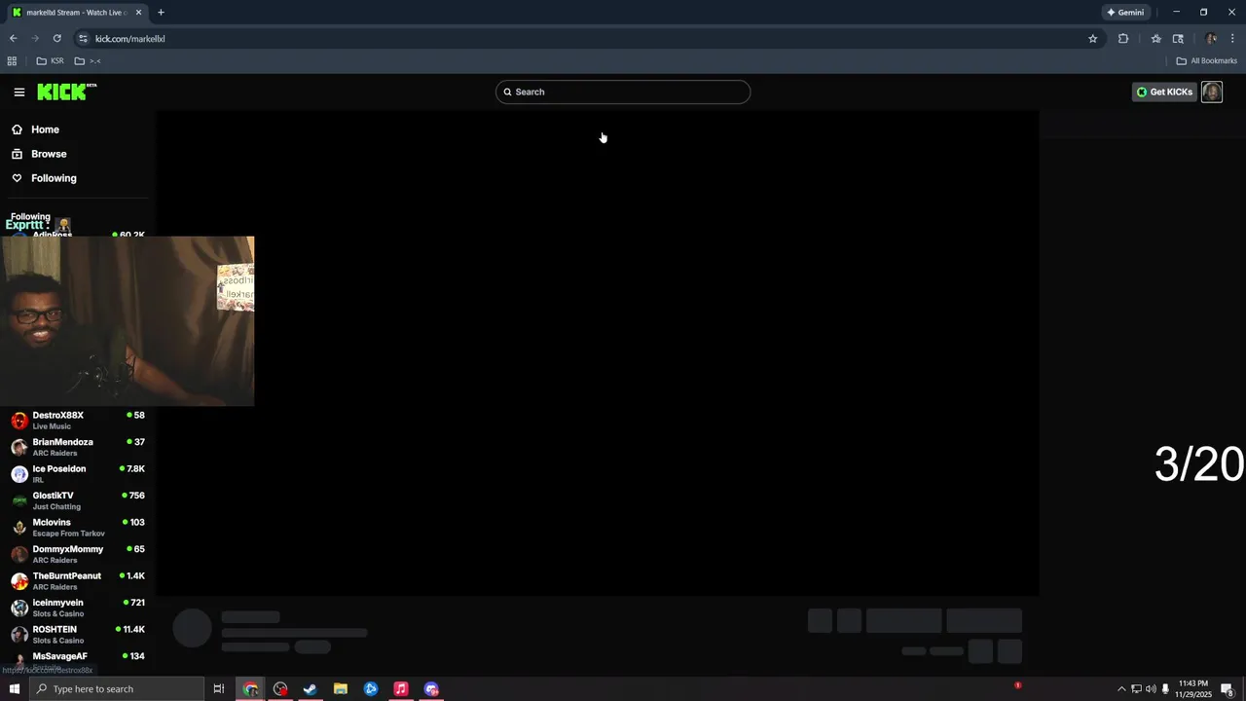The image size is (1246, 701).
Task: Click browser back arrow
Action: click(x=13, y=39)
